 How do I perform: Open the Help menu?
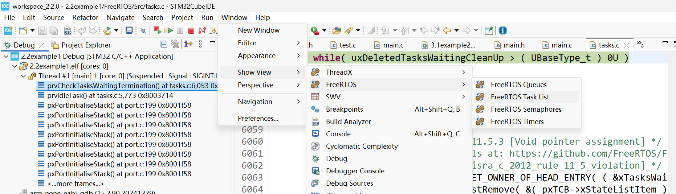coord(262,17)
